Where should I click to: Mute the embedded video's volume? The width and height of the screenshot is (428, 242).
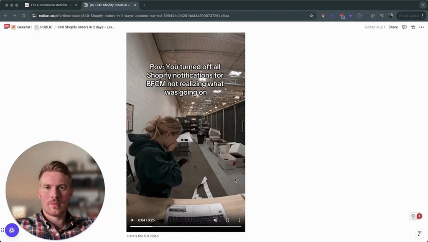216,220
